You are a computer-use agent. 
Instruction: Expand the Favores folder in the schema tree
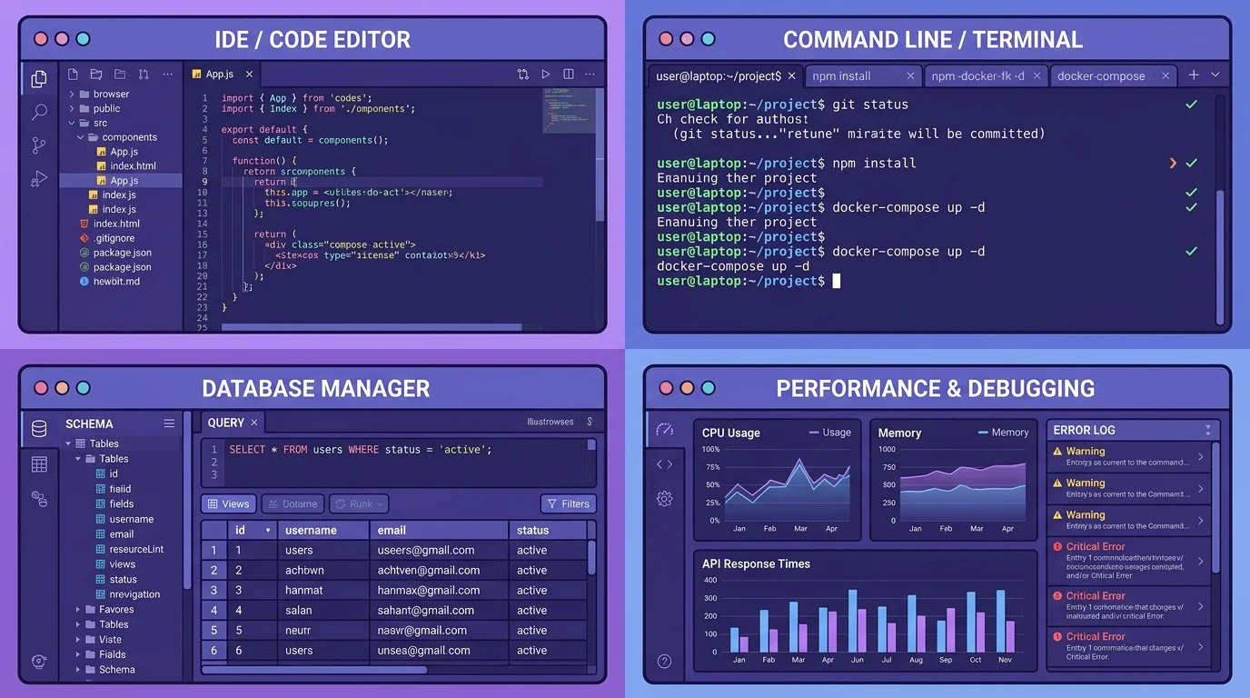78,610
